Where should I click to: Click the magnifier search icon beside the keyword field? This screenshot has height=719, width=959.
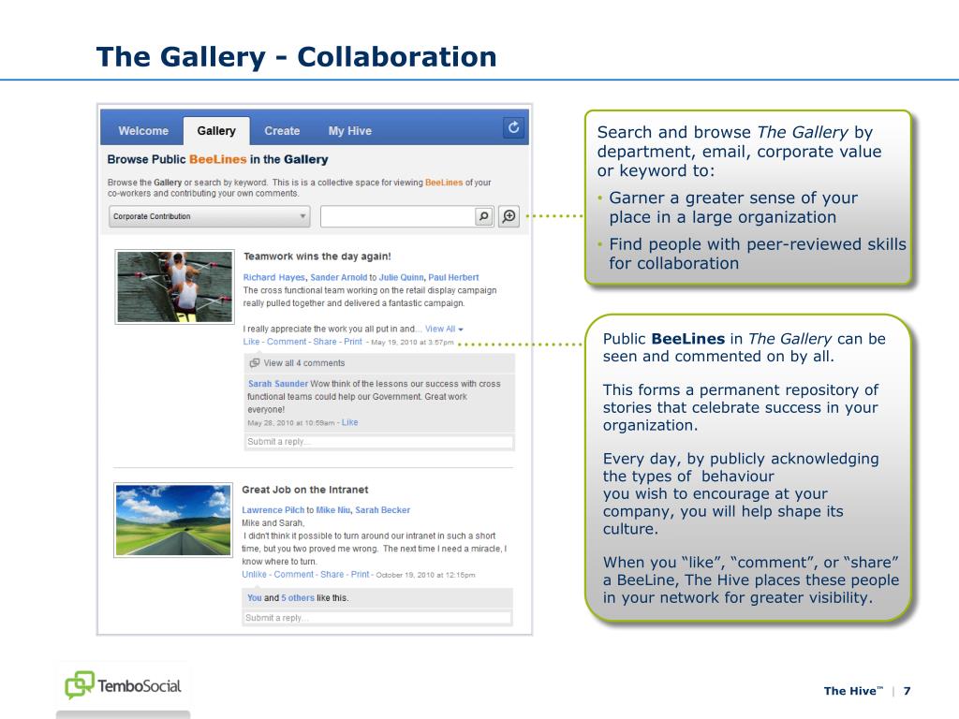point(484,216)
